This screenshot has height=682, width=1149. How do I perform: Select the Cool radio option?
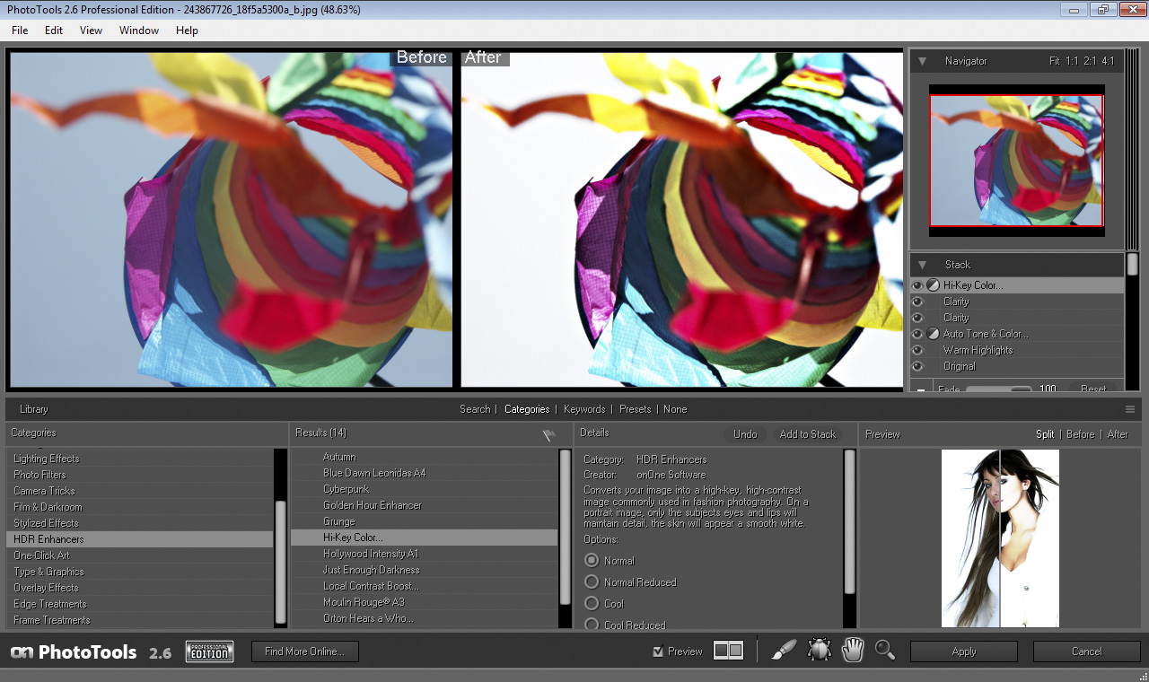pos(592,604)
